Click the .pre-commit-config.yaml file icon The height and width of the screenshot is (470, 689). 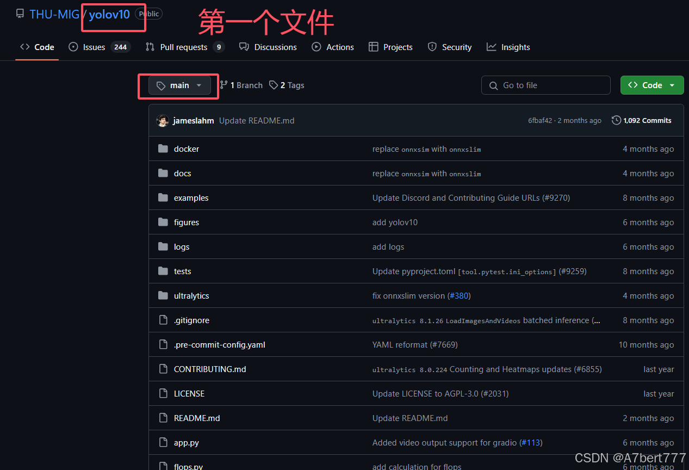click(163, 344)
